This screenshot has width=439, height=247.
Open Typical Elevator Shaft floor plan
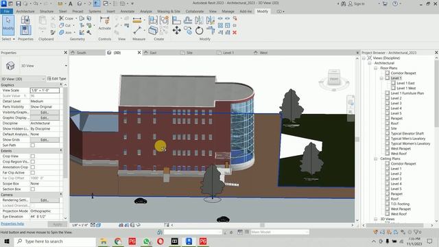pyautogui.click(x=407, y=134)
